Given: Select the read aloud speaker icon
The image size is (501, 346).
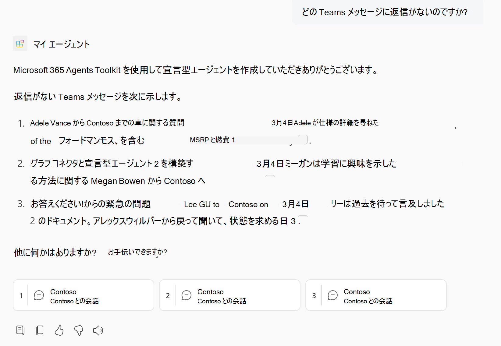Looking at the screenshot, I should tap(98, 330).
